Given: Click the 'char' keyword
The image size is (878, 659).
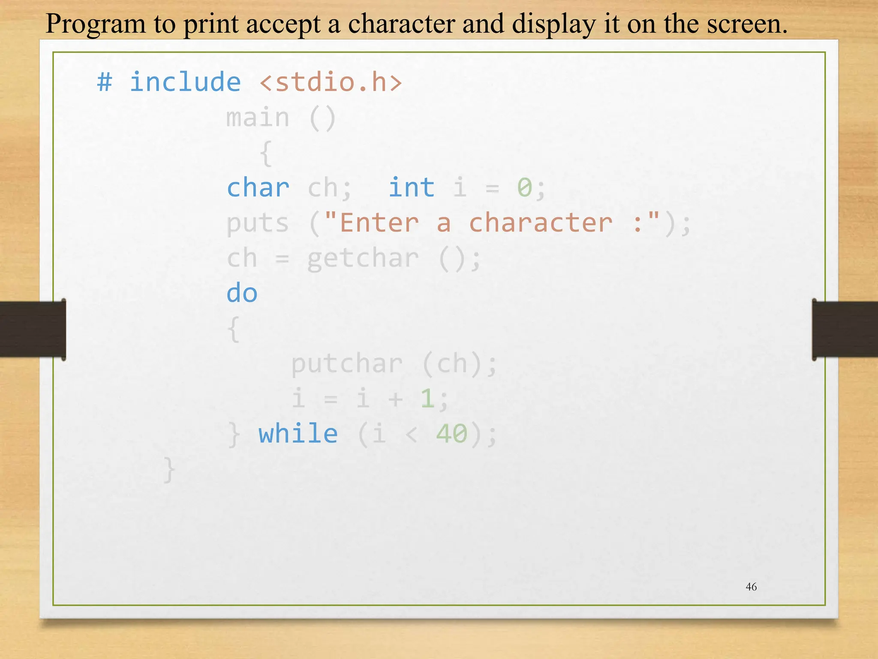Looking at the screenshot, I should point(258,188).
